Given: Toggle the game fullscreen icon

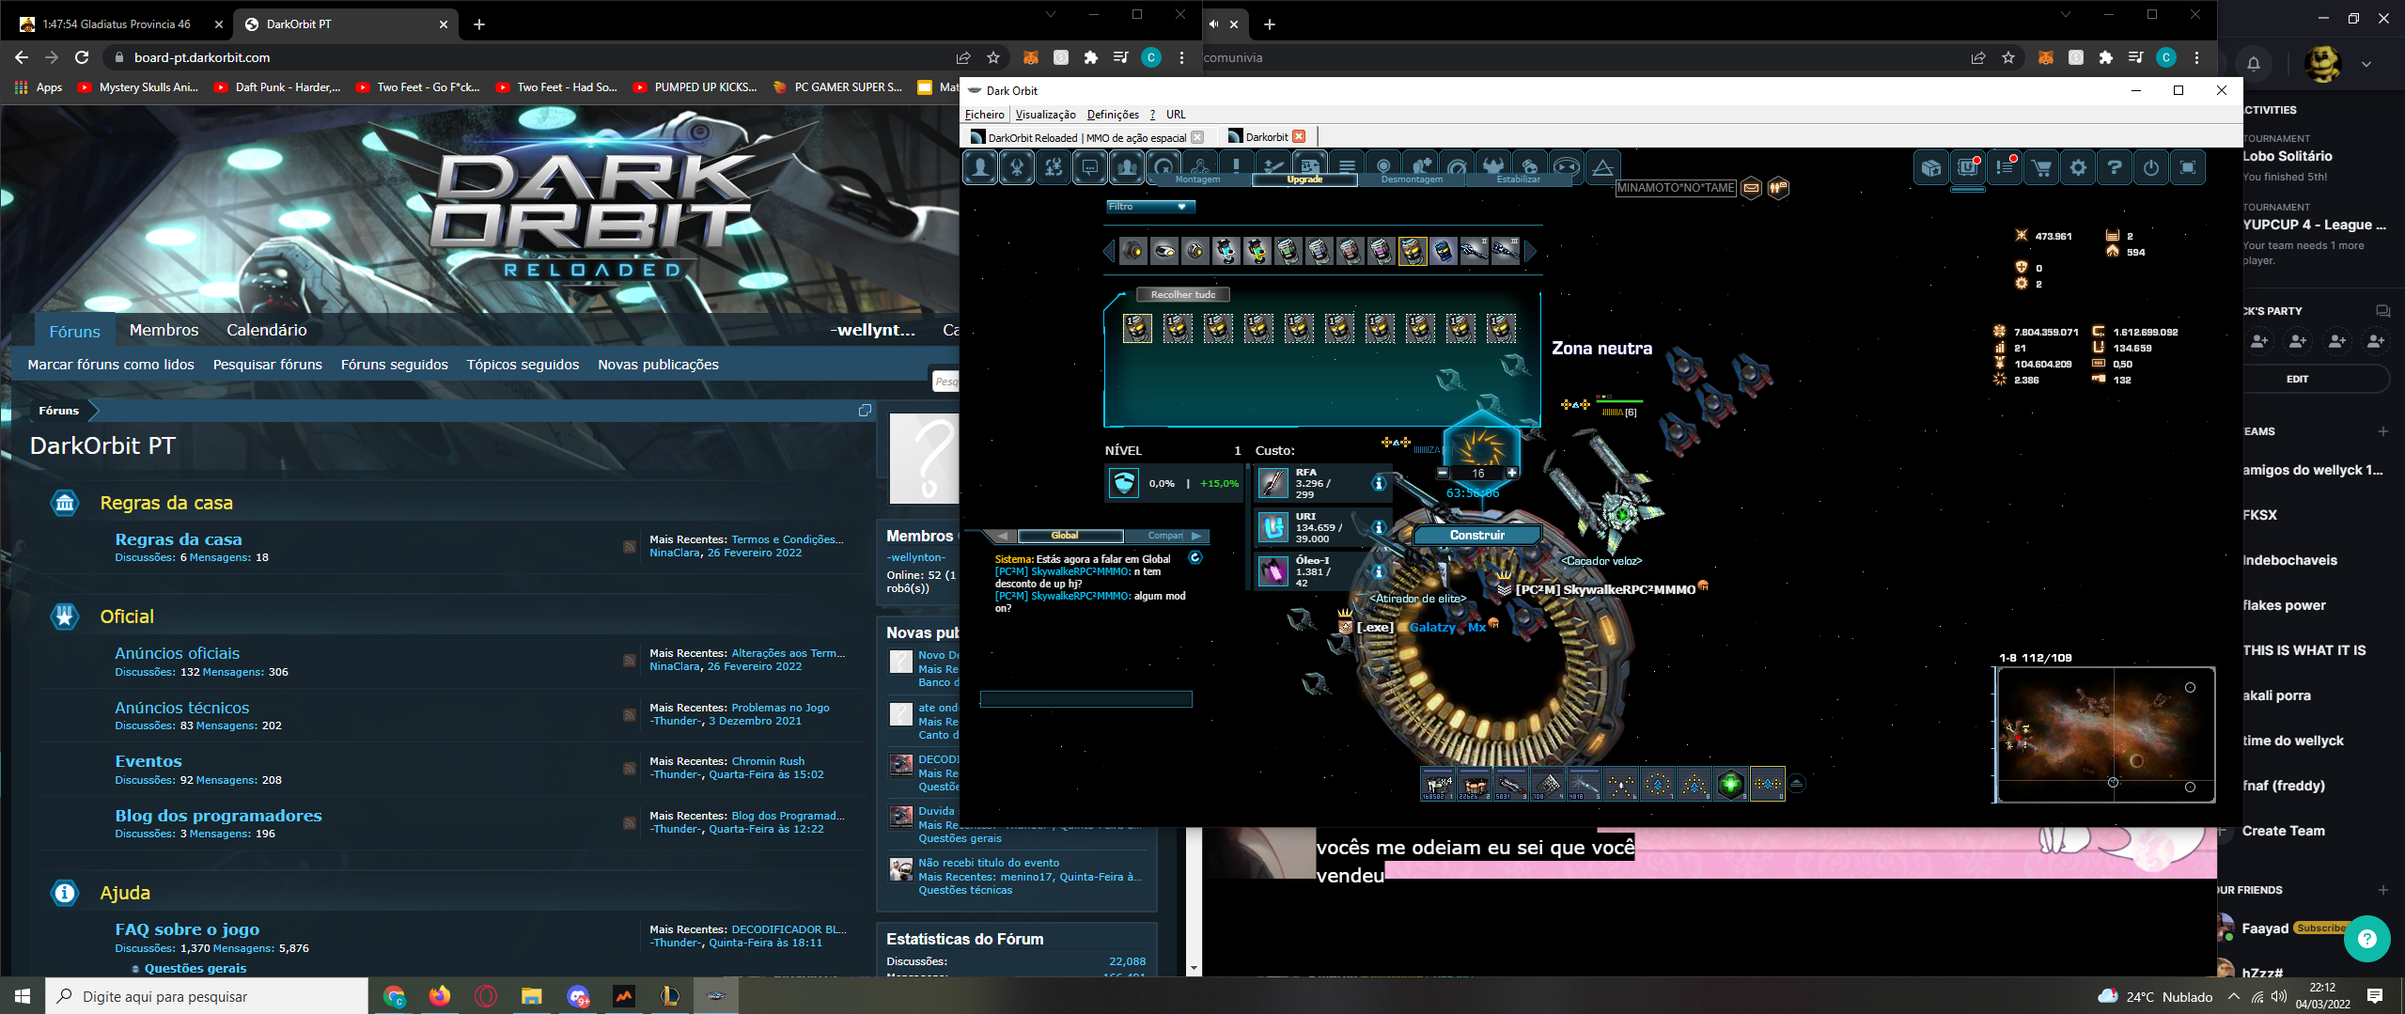Looking at the screenshot, I should coord(2188,168).
